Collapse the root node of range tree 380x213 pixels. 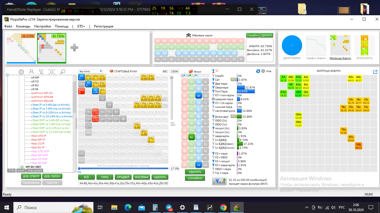(x=7, y=75)
